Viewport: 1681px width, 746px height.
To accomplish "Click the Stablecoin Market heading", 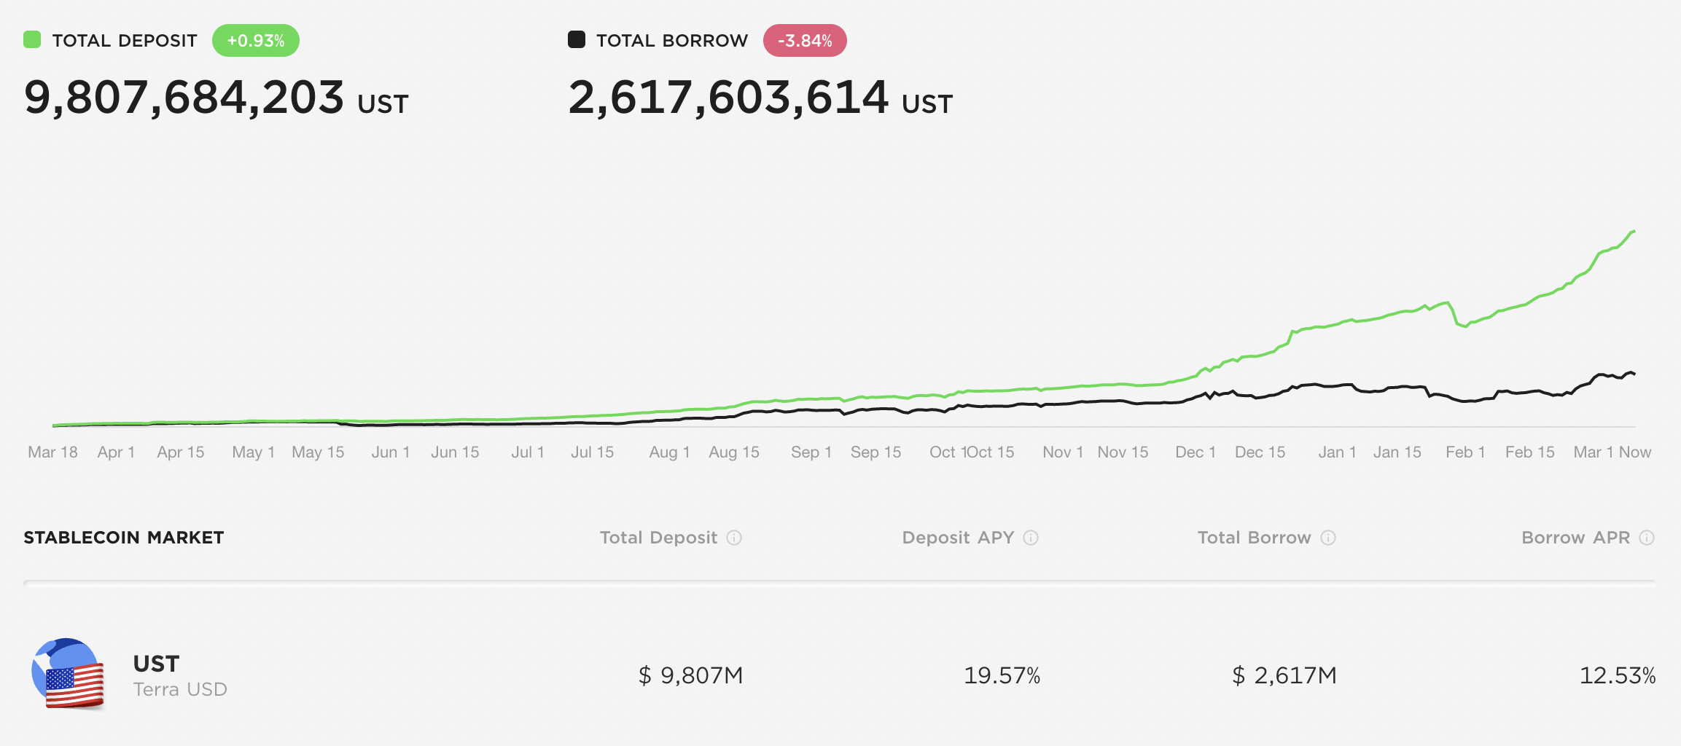I will 124,538.
